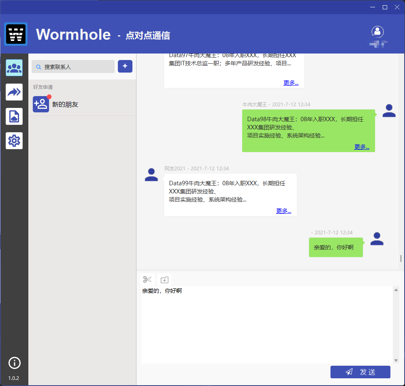The image size is (405, 386).
Task: Open the contacts panel in sidebar
Action: click(x=14, y=68)
